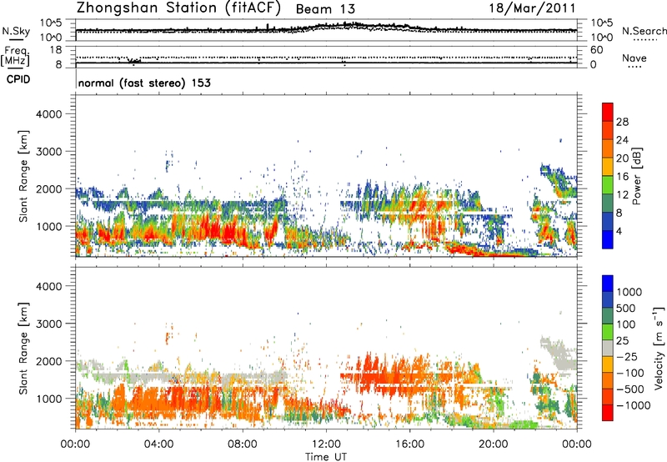This screenshot has height=462, width=667.
Task: Click the Velocity panel Slant Range axis label
Action: click(x=23, y=349)
